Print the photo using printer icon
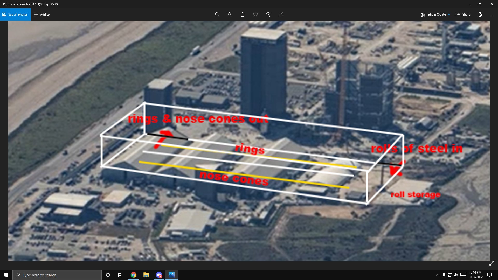 tap(480, 15)
